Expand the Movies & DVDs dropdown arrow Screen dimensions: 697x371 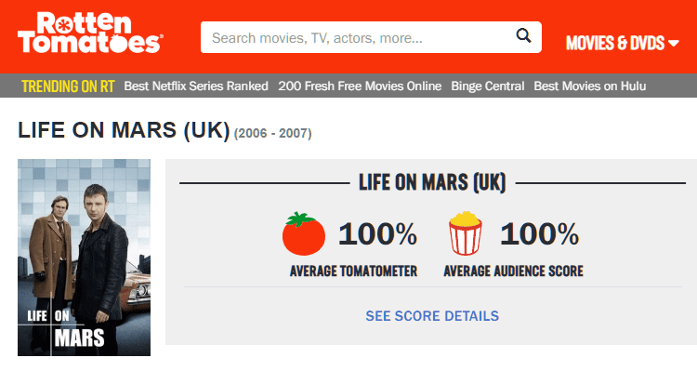click(x=674, y=43)
